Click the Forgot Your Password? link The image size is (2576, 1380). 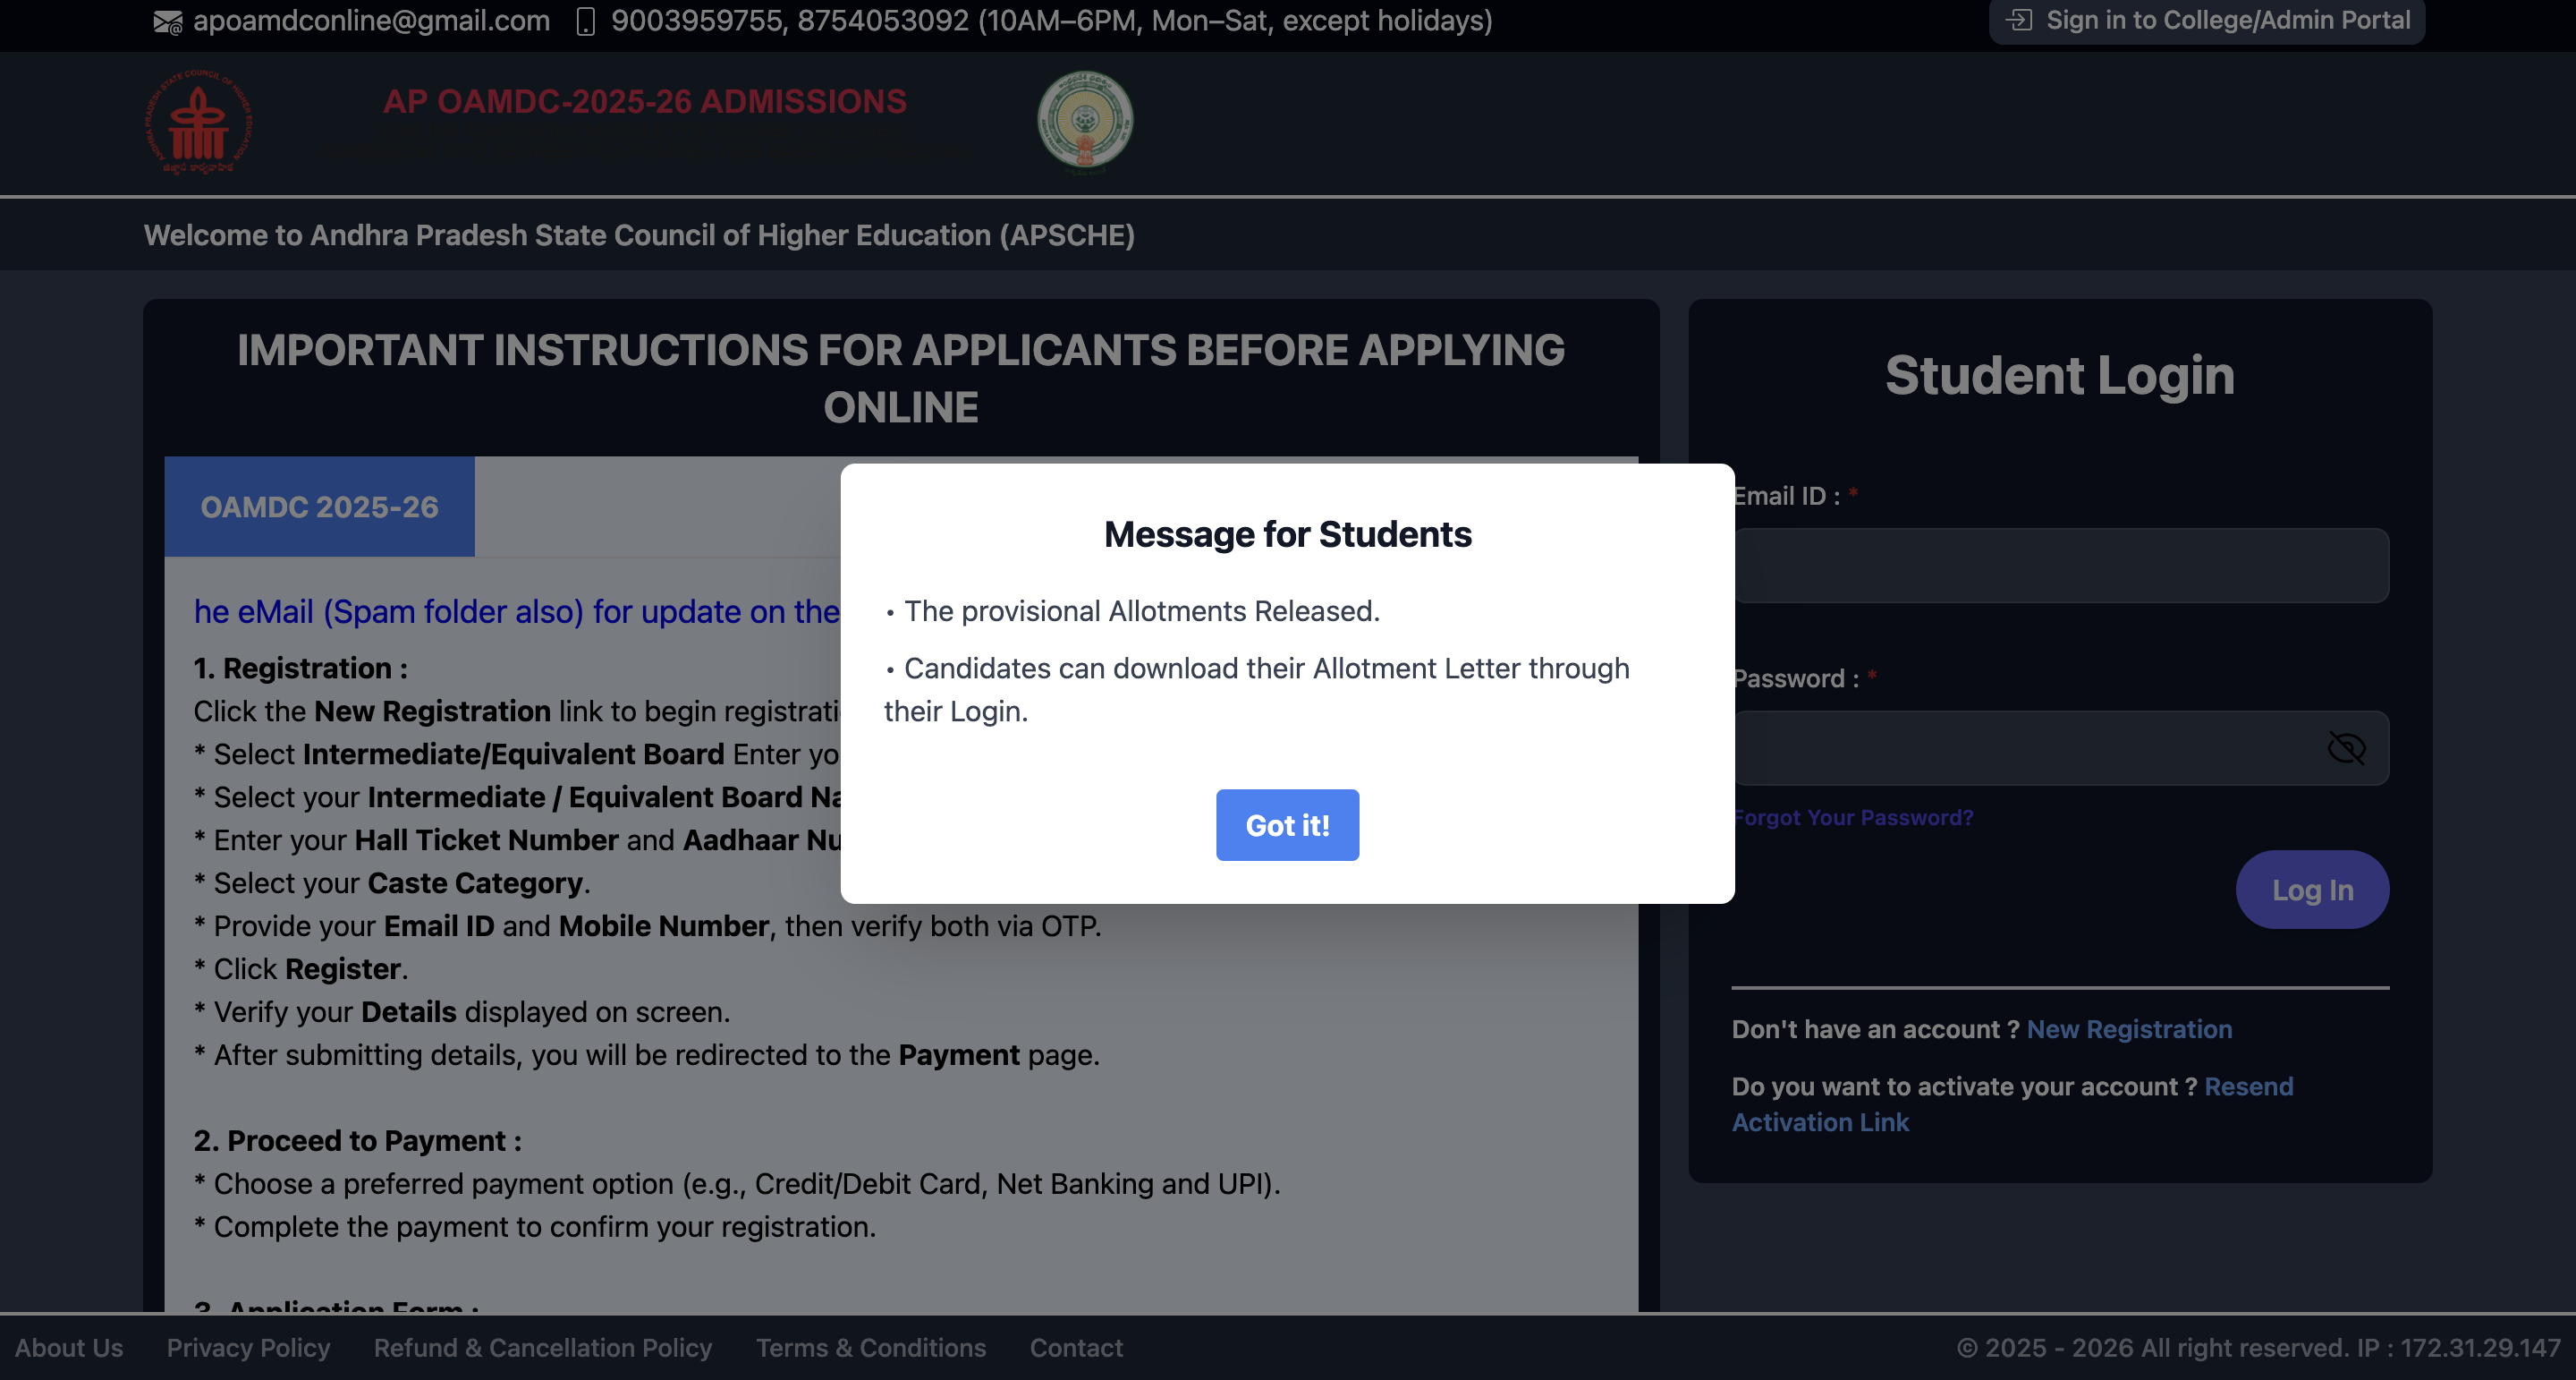(1853, 818)
